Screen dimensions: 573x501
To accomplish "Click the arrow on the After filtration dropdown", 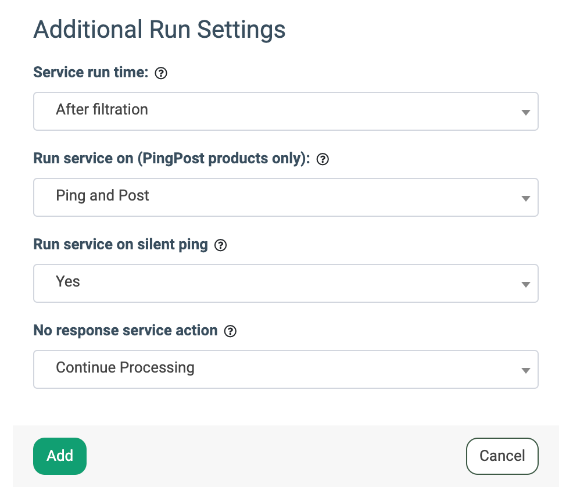I will (525, 112).
